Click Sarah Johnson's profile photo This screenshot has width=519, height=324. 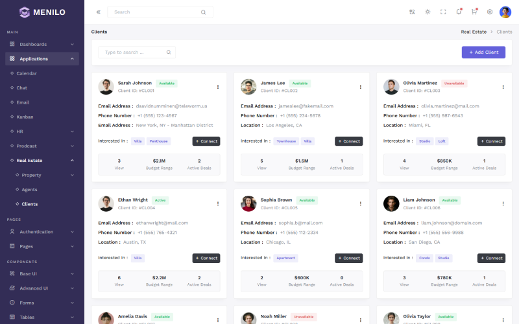coord(106,87)
